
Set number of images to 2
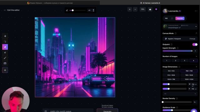[176, 61]
